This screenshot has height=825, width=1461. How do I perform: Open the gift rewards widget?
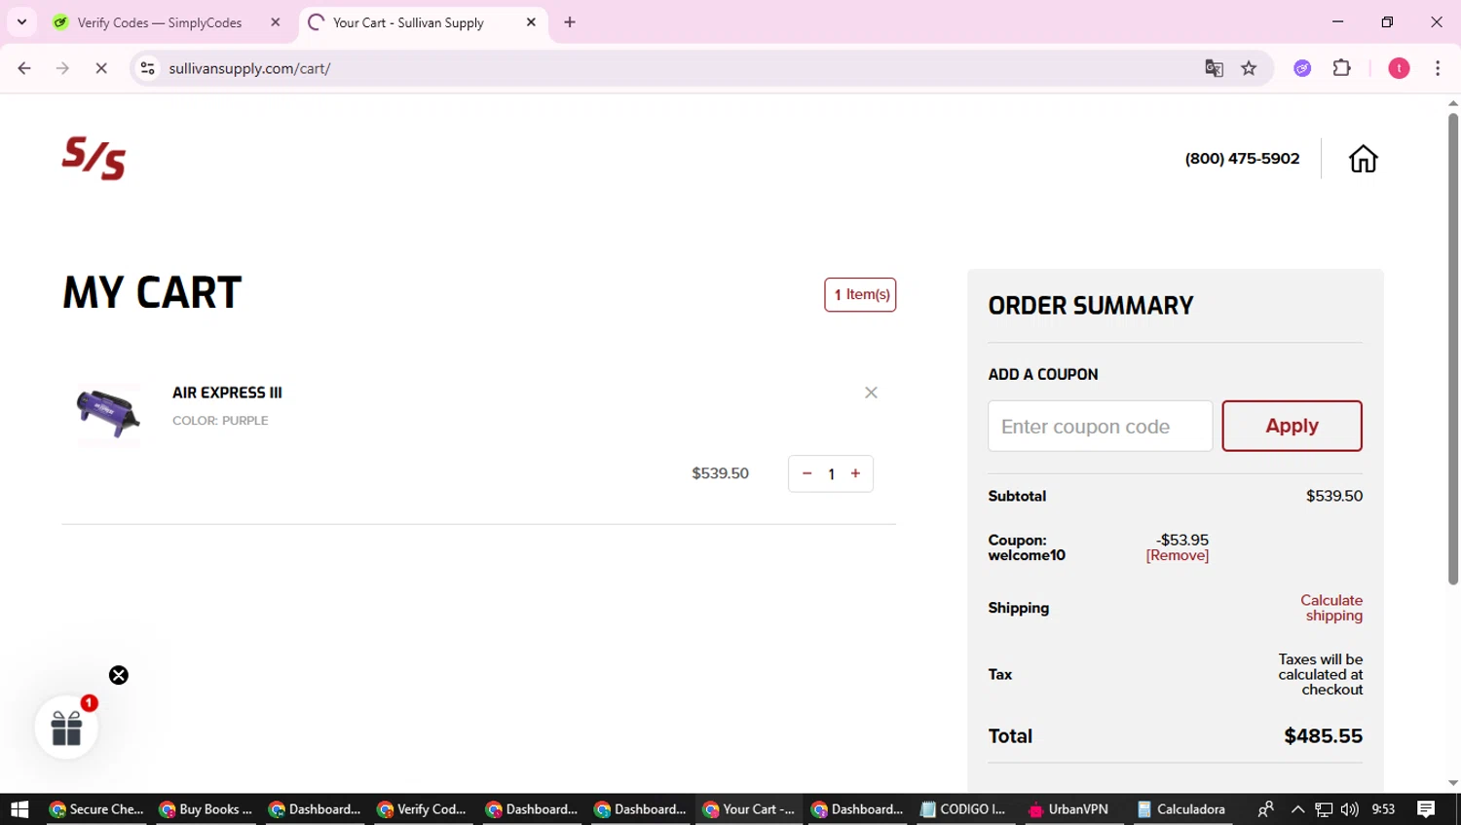66,727
